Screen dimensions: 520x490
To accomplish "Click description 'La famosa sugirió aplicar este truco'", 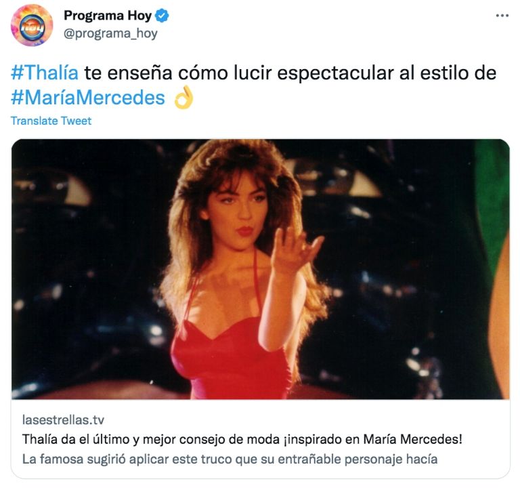I will (x=230, y=460).
